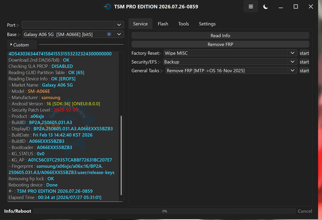Switch to the Tools tab
322x220 pixels.
coord(183,24)
